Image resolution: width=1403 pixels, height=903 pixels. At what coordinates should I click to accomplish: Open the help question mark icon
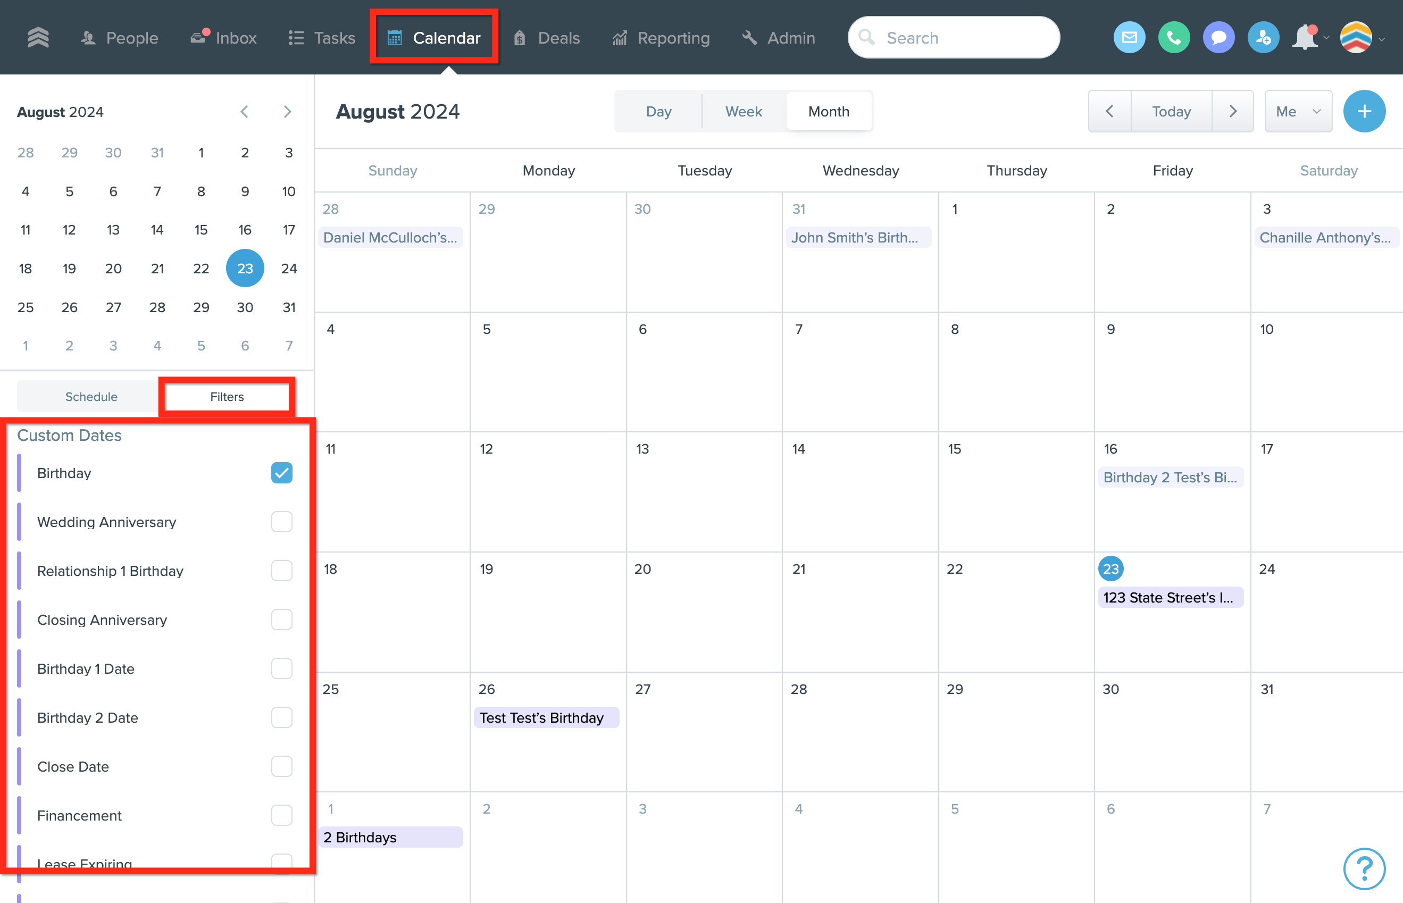click(x=1364, y=868)
